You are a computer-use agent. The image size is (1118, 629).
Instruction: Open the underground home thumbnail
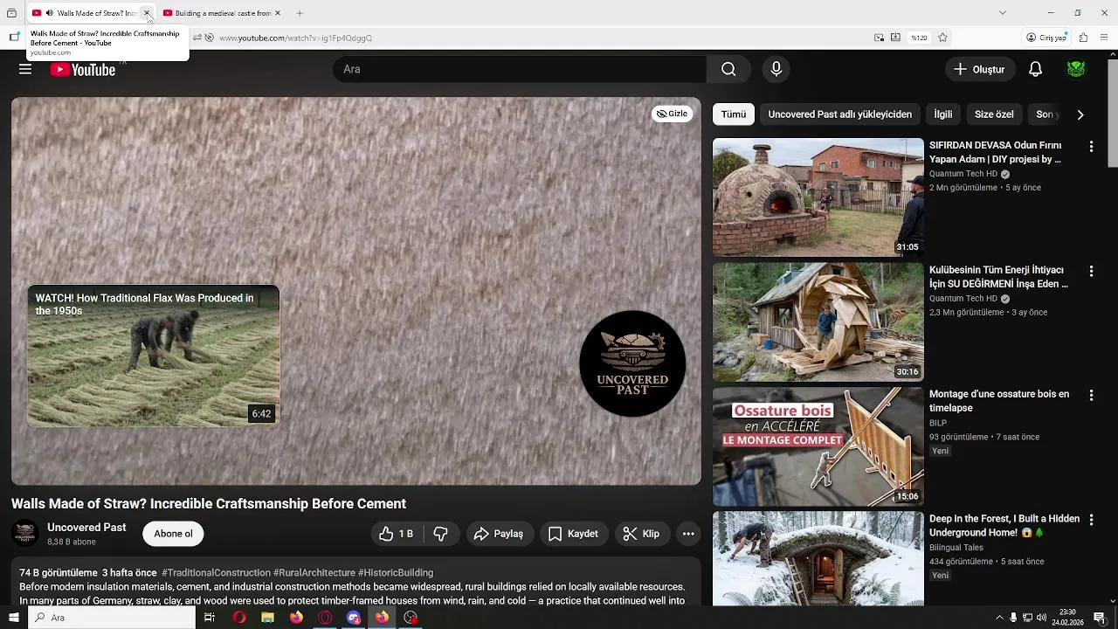[x=818, y=558]
